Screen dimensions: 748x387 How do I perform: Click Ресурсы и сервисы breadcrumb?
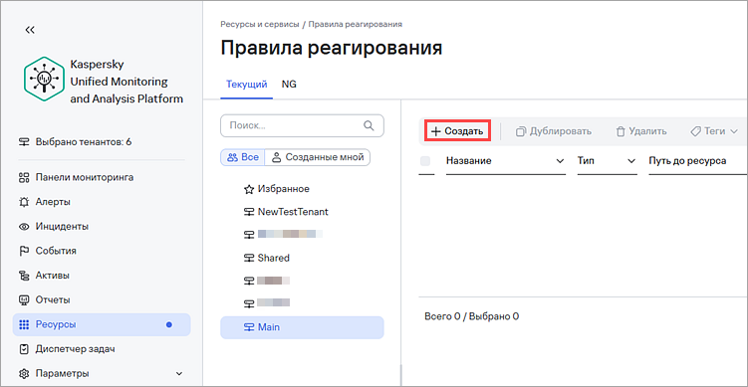pyautogui.click(x=260, y=24)
